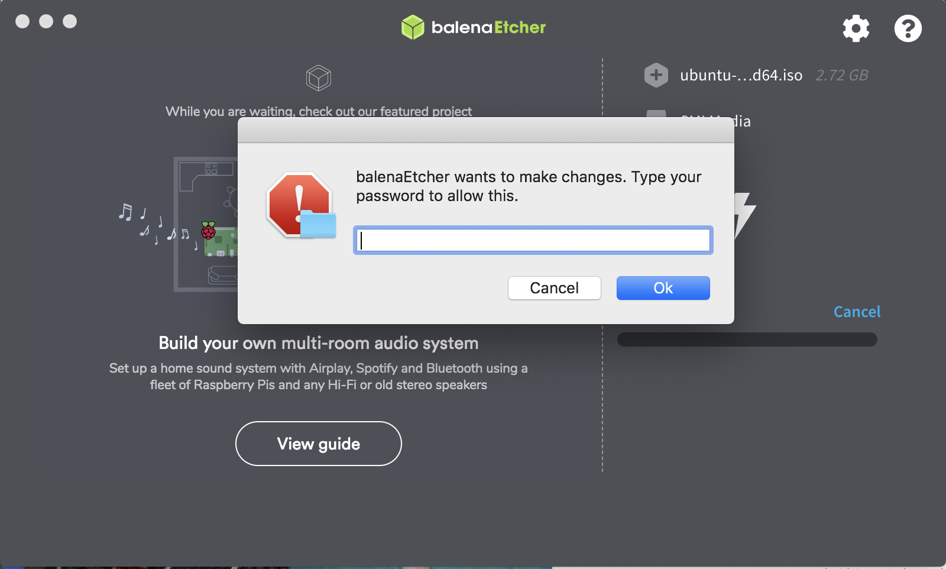Select the ubuntu-...d64.iso file entry

[741, 75]
